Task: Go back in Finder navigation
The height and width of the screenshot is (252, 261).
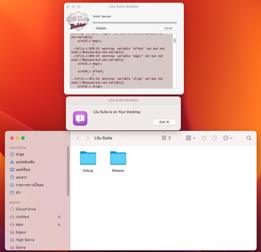Action: coord(78,138)
